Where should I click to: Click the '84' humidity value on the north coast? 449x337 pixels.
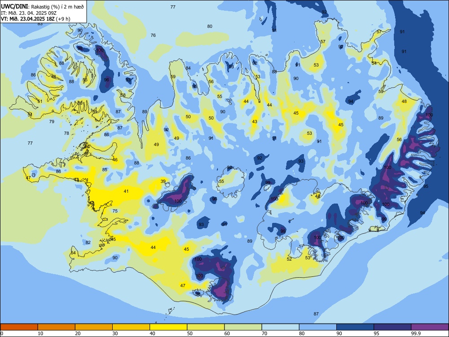188,68
